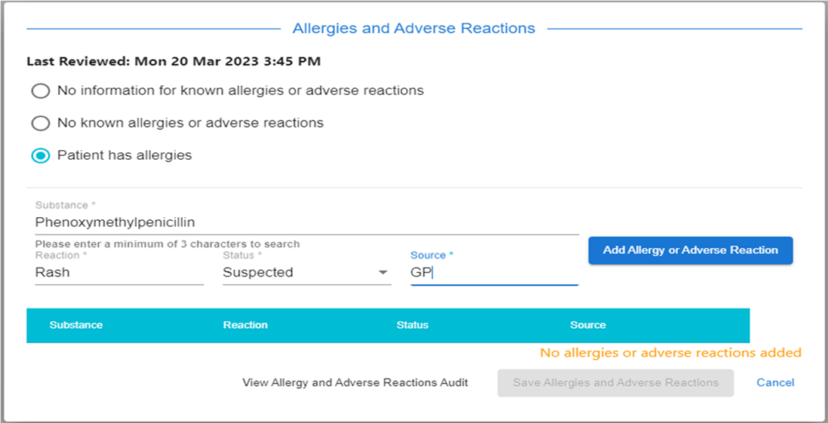
Task: Click the Reaction field showing Rash
Action: pos(119,273)
